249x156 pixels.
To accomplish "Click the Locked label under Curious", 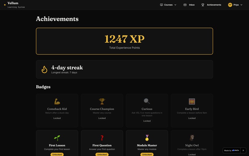I will (x=147, y=121).
